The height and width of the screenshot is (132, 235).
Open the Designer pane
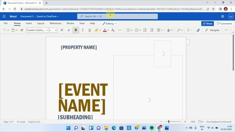coord(212,30)
